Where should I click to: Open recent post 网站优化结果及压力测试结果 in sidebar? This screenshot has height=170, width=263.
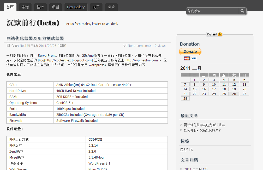(x=204, y=125)
